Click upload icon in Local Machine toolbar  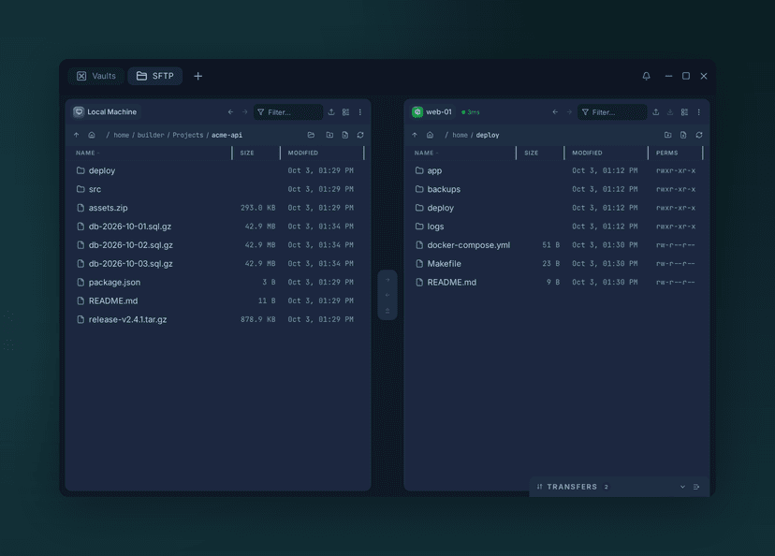(x=331, y=112)
